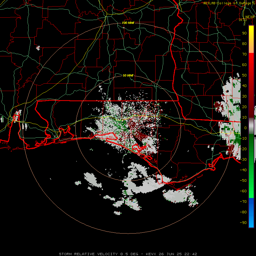Click the 50 value on the color scale

[244, 75]
